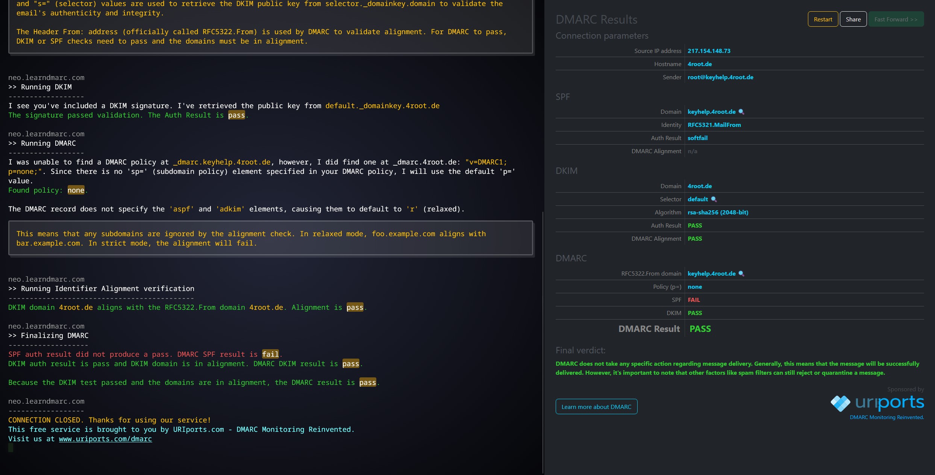
Task: Click the RFC5322.From domain keyhelp.4root.de
Action: pos(711,274)
